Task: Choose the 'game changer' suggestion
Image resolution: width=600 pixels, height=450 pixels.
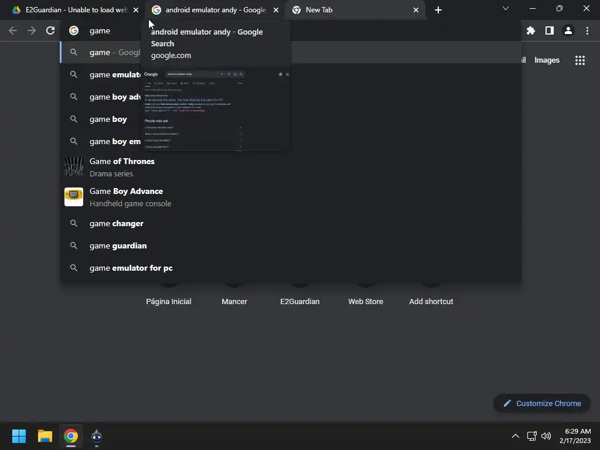Action: click(291, 223)
